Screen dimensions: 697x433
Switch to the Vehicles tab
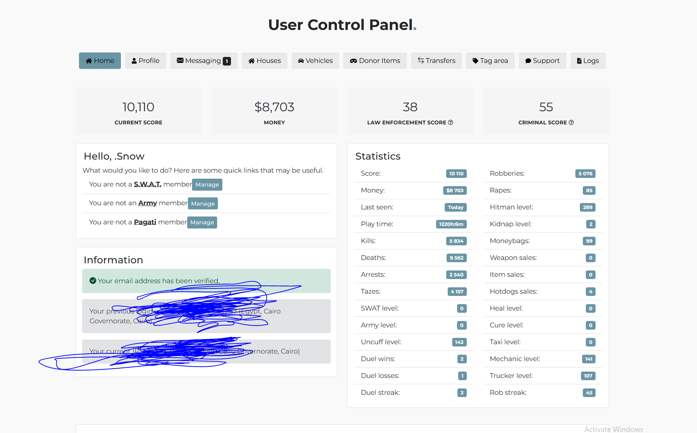point(315,61)
